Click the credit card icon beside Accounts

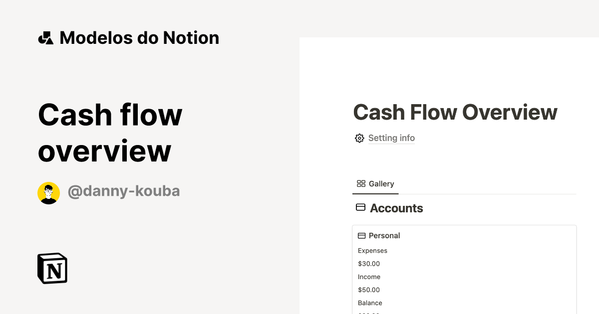click(x=360, y=207)
